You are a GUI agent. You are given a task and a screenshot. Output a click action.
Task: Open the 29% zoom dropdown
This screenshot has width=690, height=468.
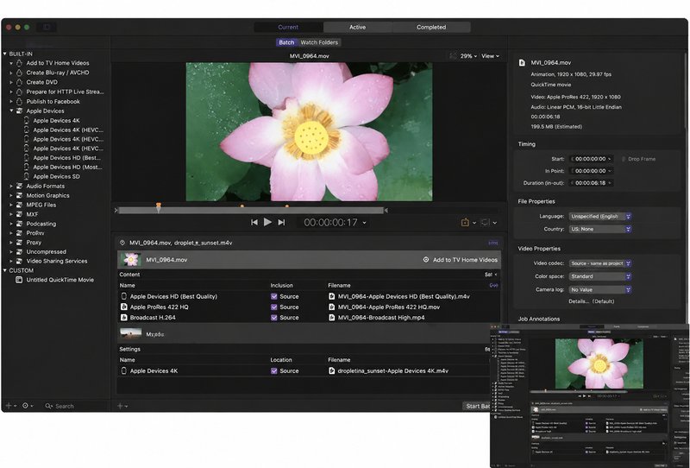468,56
